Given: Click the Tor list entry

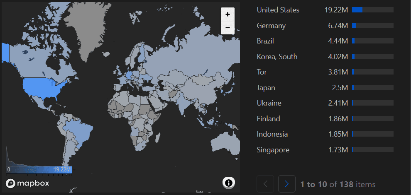Looking at the screenshot, I should tap(262, 72).
